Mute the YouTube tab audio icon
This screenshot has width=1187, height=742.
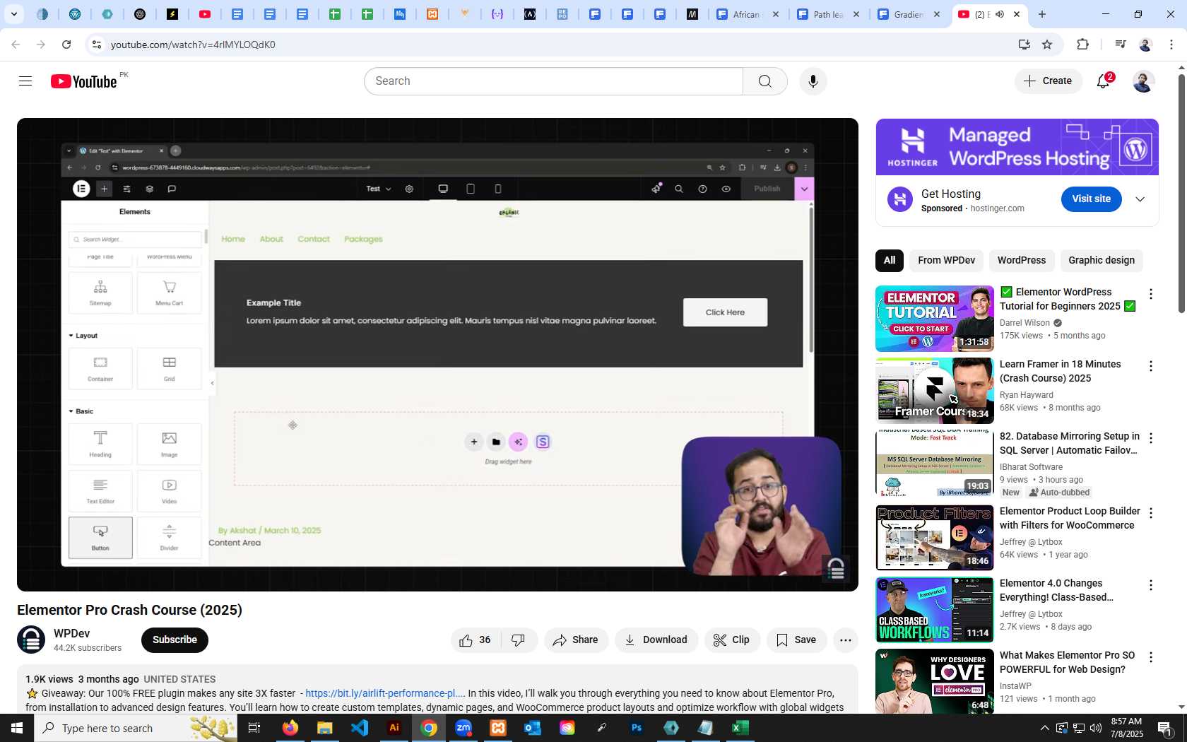(x=1000, y=14)
